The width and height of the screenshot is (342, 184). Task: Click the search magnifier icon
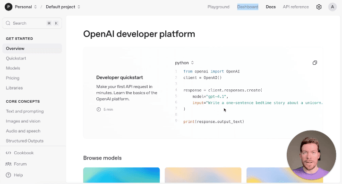coord(8,23)
